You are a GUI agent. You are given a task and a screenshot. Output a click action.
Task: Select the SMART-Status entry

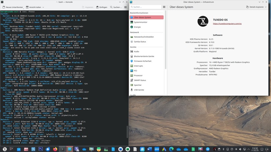tap(140, 80)
